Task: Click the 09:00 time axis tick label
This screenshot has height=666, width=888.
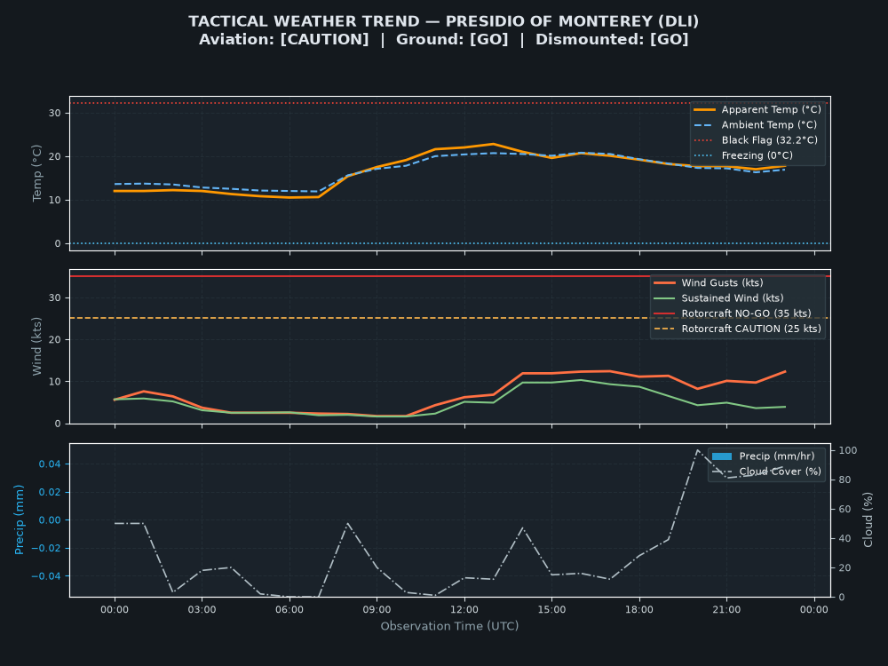Action: coord(377,610)
